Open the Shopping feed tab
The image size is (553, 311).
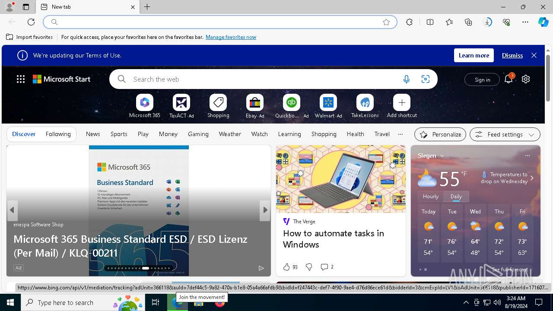click(x=324, y=134)
